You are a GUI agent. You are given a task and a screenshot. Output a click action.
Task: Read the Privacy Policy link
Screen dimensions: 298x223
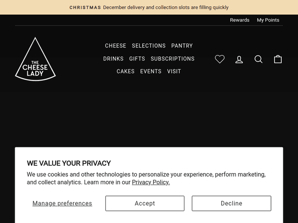click(x=151, y=182)
